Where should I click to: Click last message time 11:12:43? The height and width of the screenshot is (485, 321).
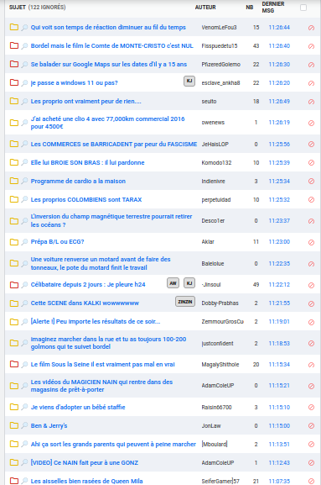click(279, 463)
